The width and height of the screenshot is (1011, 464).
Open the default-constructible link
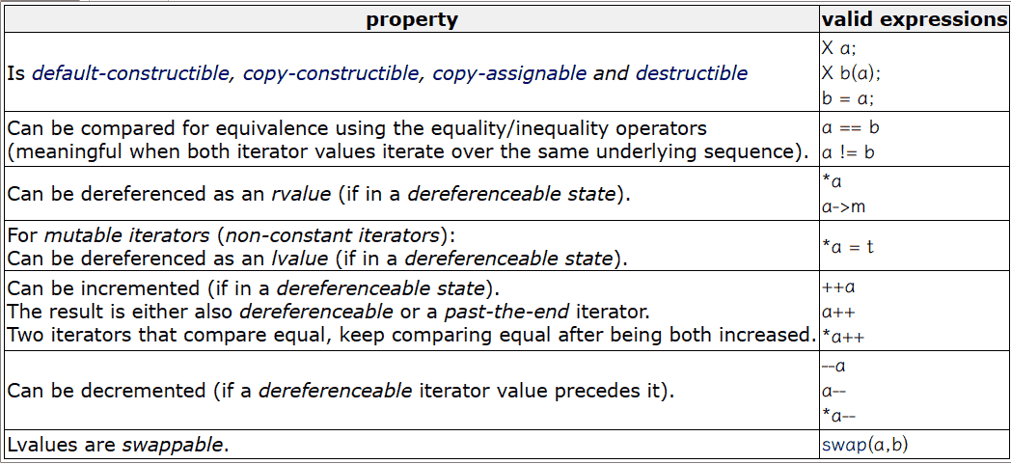point(131,72)
